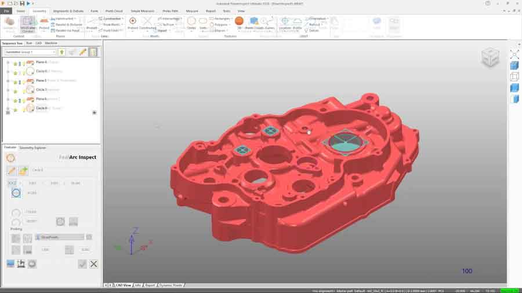
Task: Click the folder-plus icon in Arc Inspect panel
Action: coord(23,171)
